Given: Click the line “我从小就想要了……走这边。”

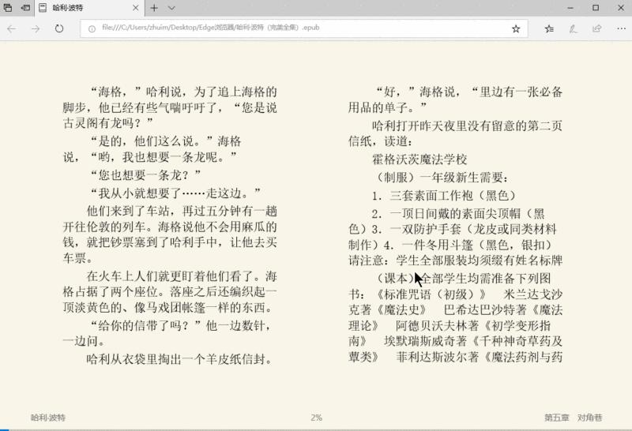Looking at the screenshot, I should (175, 193).
